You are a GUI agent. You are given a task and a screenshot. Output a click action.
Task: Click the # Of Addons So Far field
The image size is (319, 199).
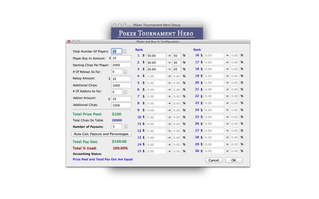(x=117, y=92)
